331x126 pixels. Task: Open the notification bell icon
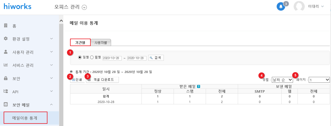(x=281, y=6)
